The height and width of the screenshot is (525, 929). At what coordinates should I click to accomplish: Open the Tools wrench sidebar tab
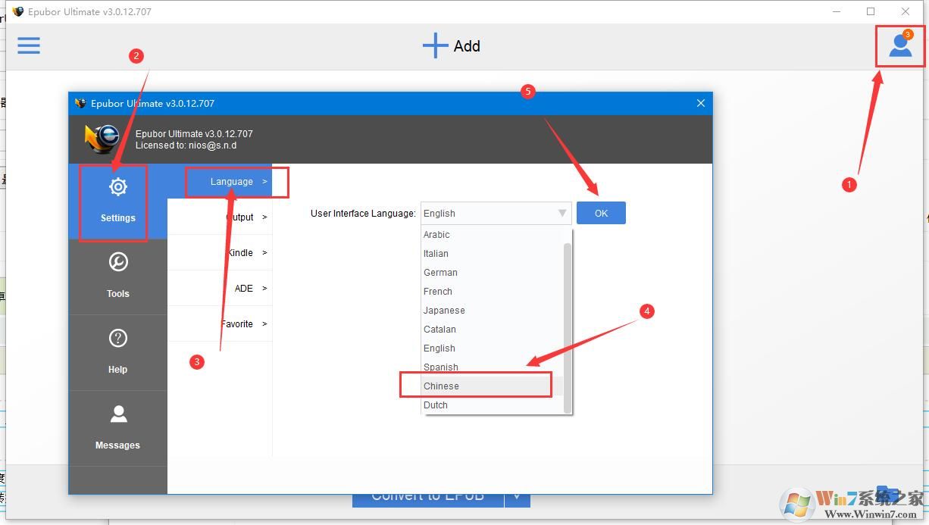(x=118, y=277)
